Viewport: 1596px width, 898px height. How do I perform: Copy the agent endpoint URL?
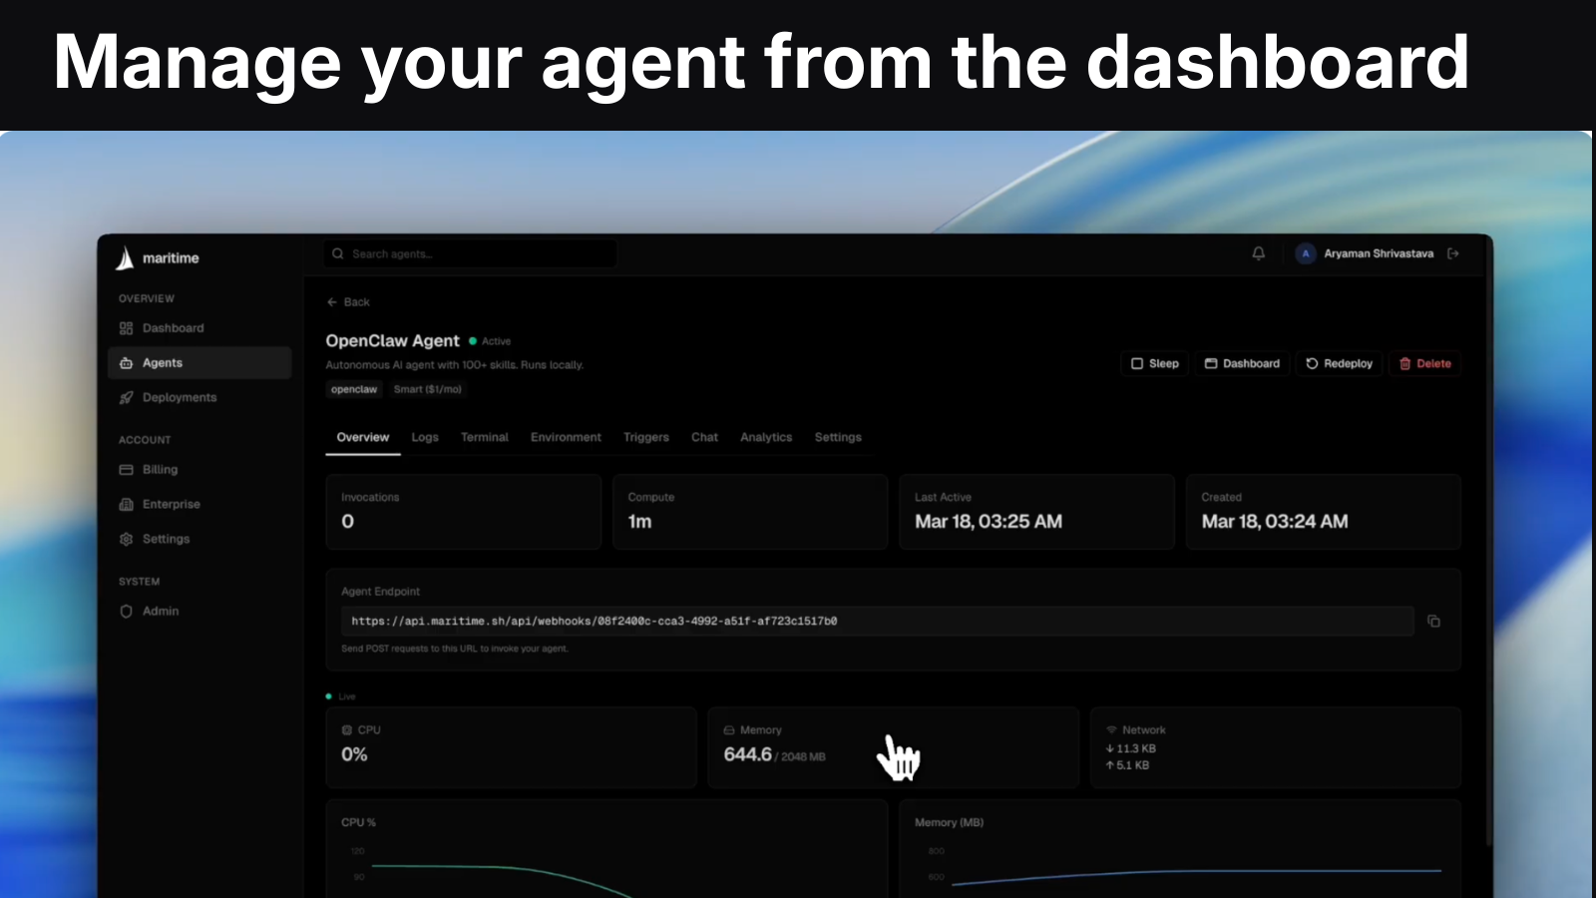coord(1434,621)
